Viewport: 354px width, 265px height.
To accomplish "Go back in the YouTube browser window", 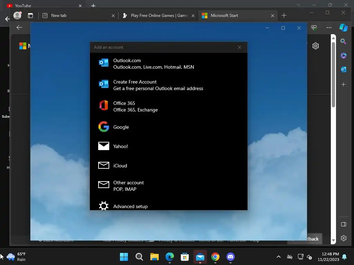I will [x=7, y=19].
